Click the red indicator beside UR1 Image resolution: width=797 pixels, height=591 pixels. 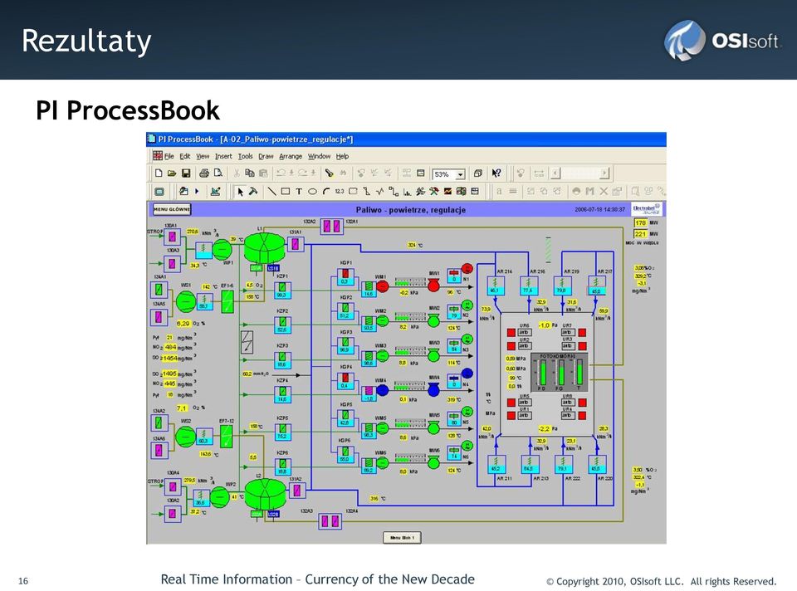[x=511, y=416]
